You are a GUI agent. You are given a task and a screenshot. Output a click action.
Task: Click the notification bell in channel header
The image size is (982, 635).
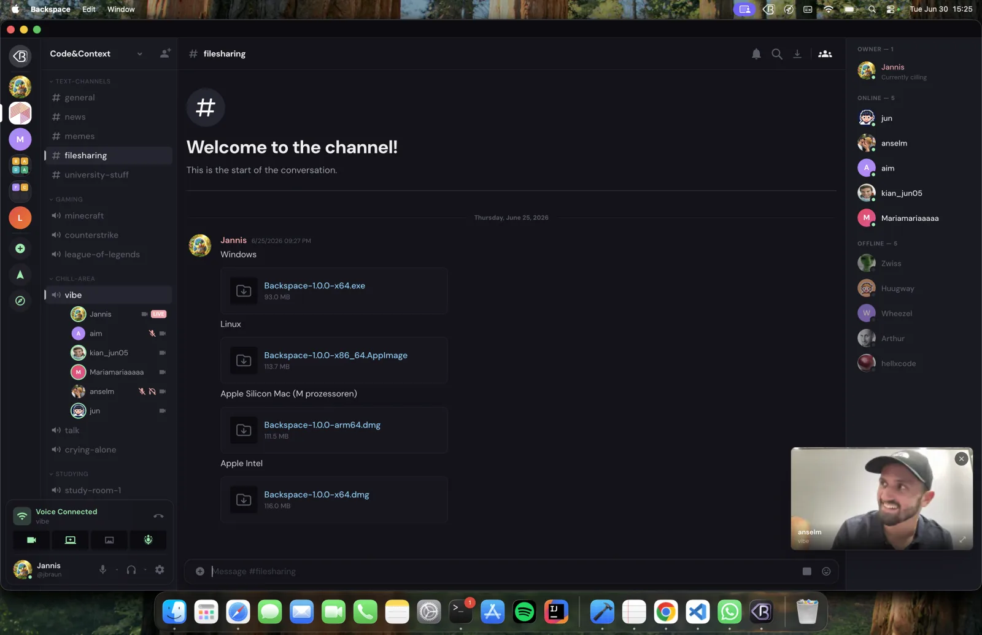pyautogui.click(x=756, y=54)
